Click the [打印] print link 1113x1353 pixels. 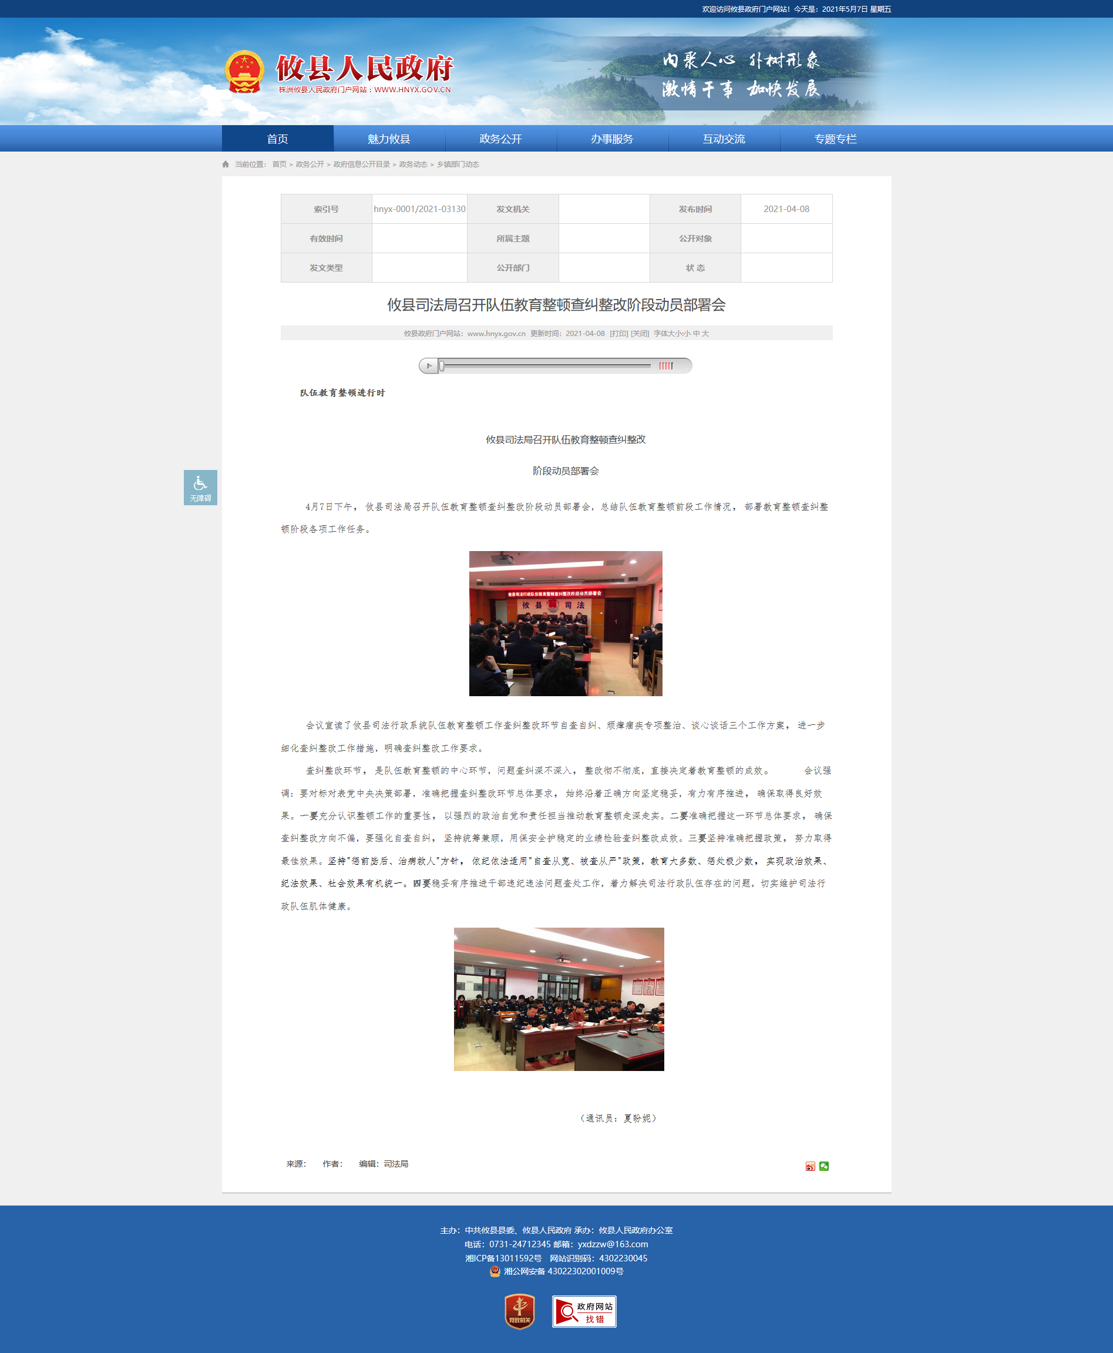point(618,334)
